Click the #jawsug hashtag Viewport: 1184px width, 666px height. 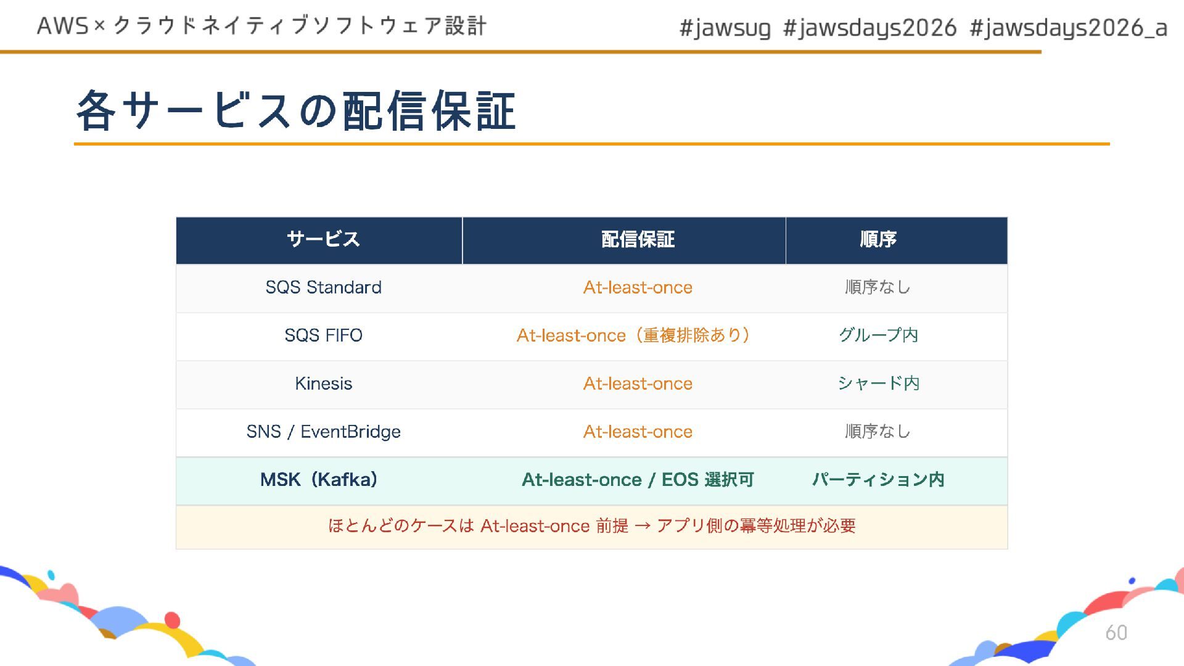(x=725, y=28)
